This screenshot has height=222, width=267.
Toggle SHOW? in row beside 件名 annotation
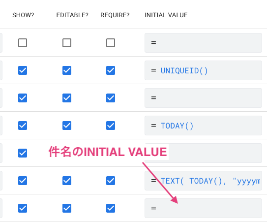pos(23,153)
